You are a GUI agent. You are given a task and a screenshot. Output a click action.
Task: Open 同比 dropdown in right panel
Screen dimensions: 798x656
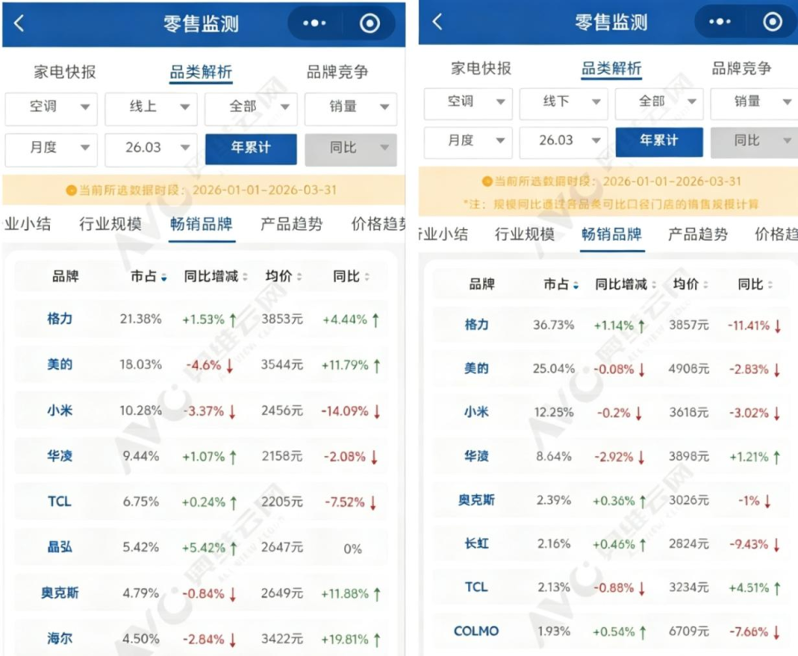point(755,142)
